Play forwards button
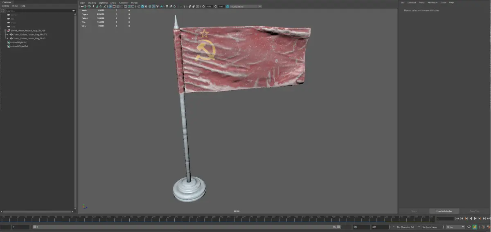This screenshot has width=491, height=232. pyautogui.click(x=475, y=219)
